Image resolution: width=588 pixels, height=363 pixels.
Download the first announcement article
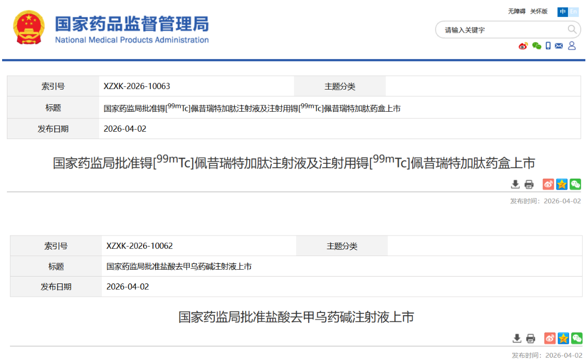[x=515, y=184]
